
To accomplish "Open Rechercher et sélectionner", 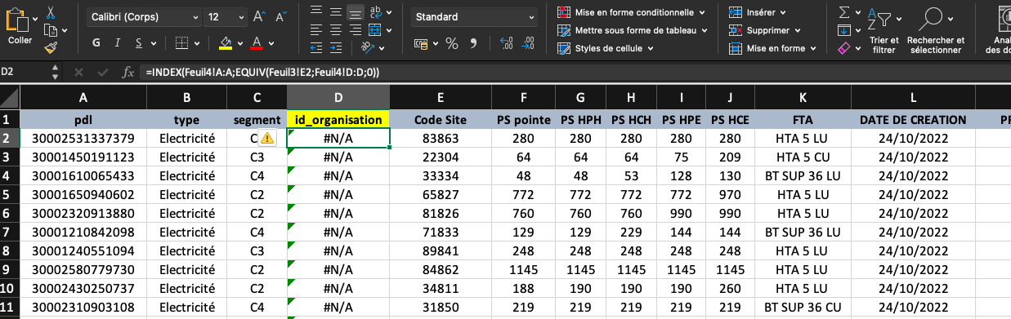I will [x=936, y=31].
